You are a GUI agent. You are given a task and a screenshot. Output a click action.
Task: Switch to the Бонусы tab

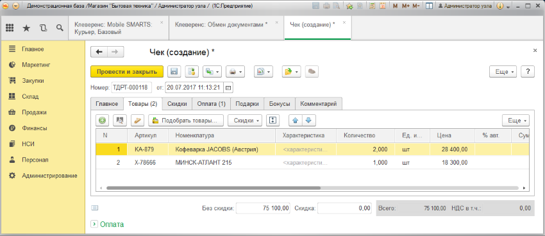[x=280, y=104]
